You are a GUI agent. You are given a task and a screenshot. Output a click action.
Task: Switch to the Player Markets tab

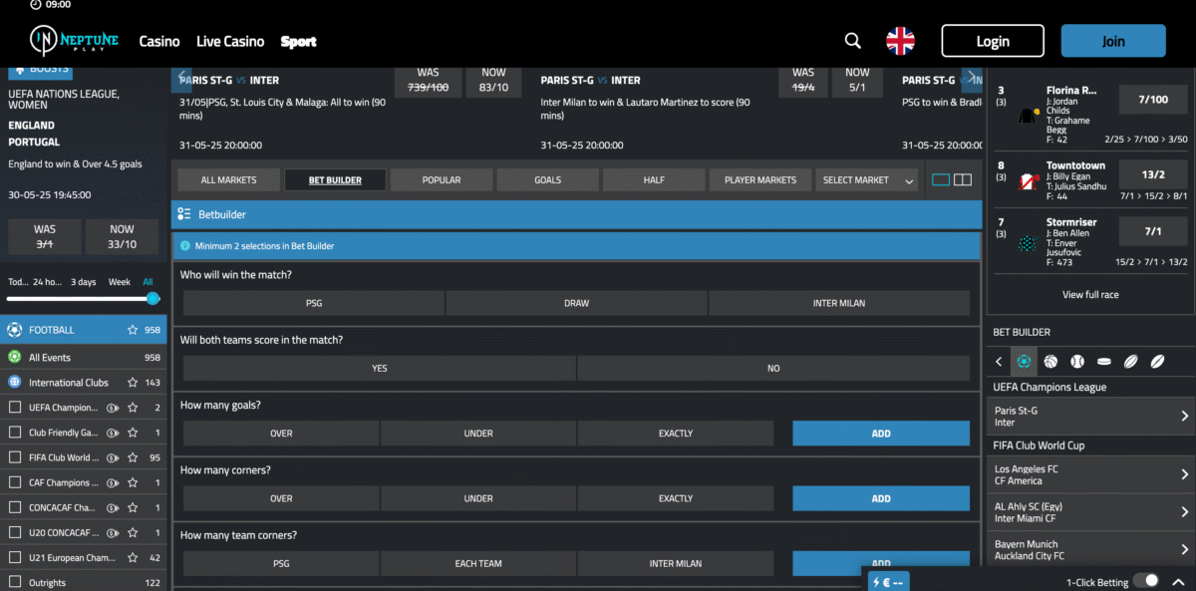759,180
